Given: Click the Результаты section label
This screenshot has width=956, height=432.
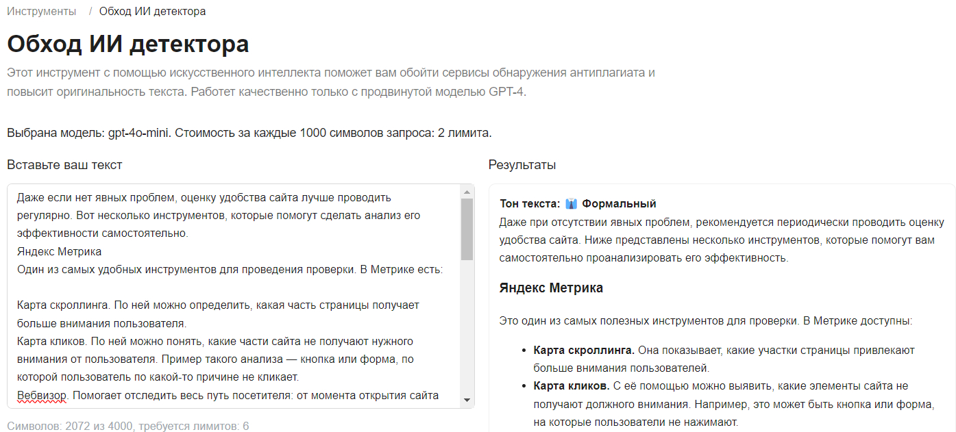Looking at the screenshot, I should (522, 165).
